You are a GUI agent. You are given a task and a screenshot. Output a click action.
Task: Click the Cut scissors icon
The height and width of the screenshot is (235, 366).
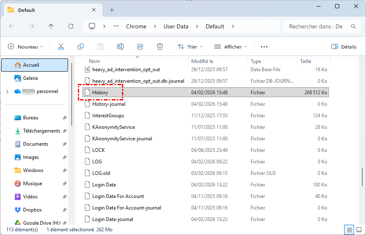pos(61,47)
